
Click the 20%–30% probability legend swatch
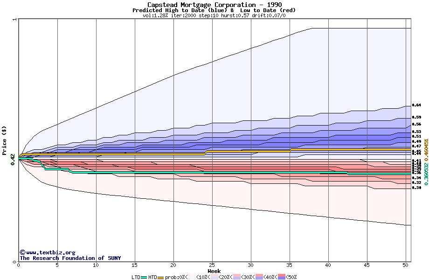click(237, 277)
